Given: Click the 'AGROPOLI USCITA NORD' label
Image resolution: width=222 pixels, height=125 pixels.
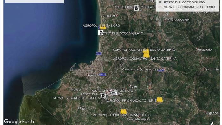Looking at the screenshot, I should (x=101, y=26).
